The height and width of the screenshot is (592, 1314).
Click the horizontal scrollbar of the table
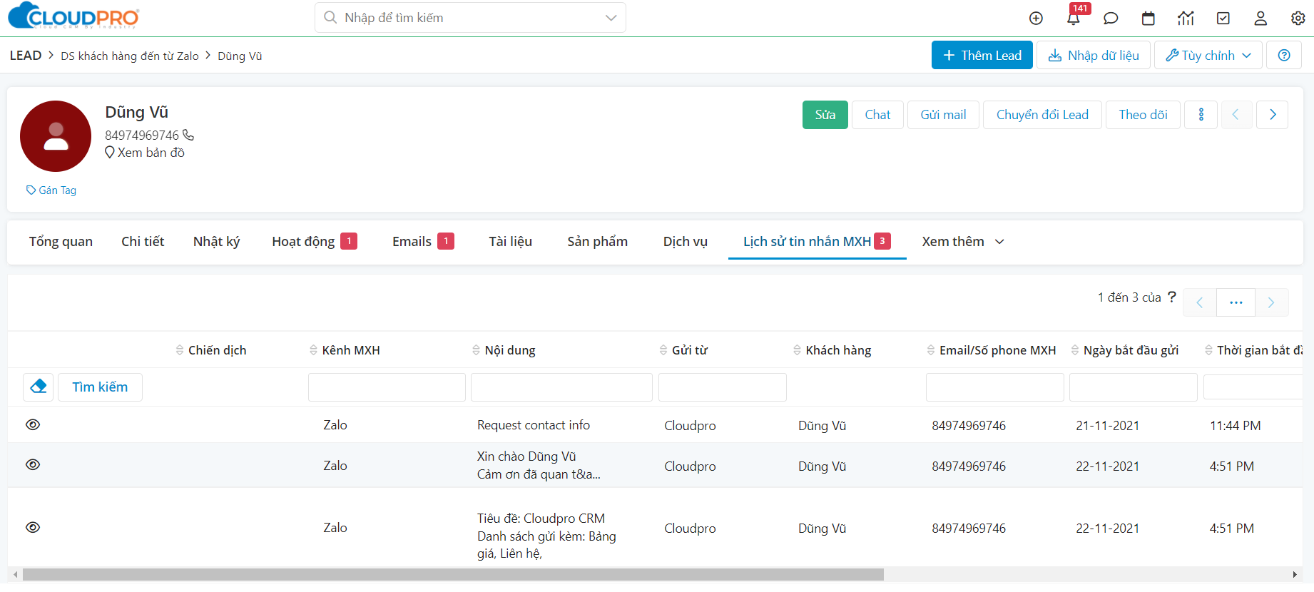pyautogui.click(x=453, y=575)
